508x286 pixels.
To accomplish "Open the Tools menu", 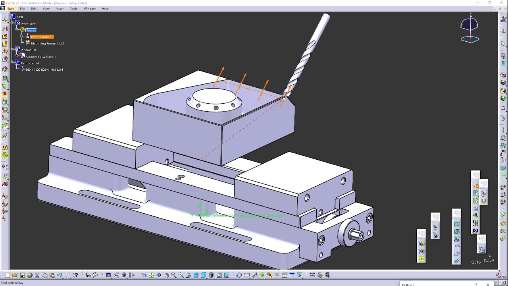I will 73,9.
